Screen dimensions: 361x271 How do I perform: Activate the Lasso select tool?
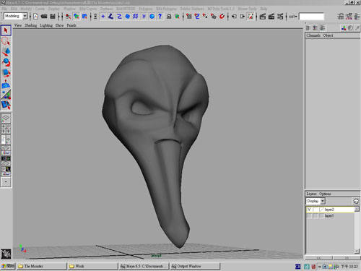tap(6, 41)
